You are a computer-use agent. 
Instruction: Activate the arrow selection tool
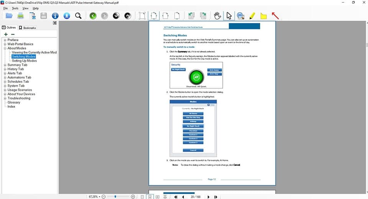229,16
